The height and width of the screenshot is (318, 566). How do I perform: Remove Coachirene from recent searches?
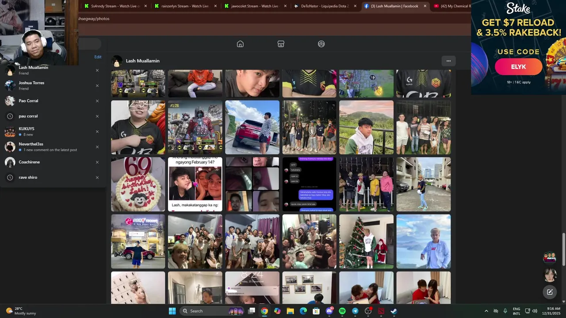97,162
